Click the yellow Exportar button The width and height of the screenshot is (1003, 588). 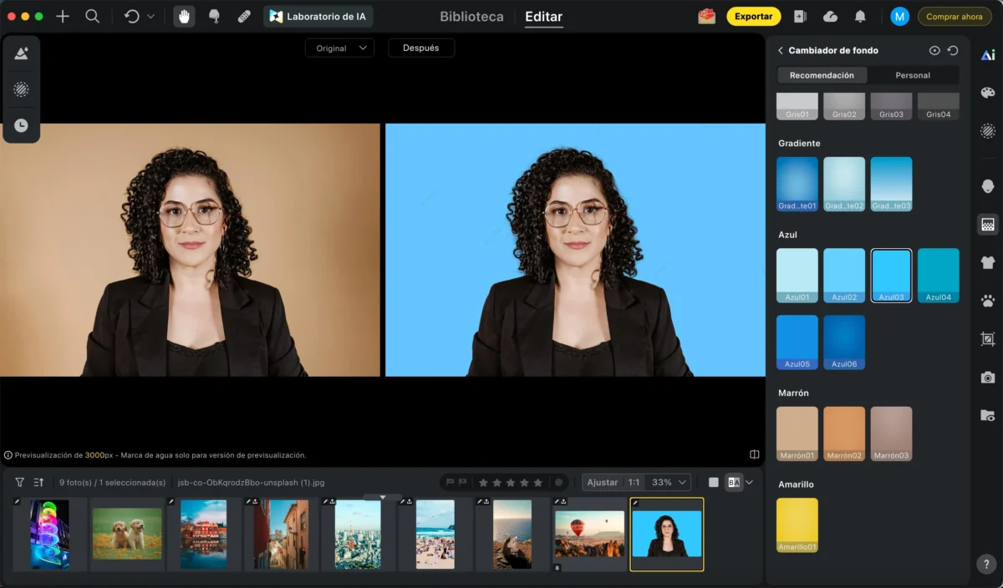pyautogui.click(x=753, y=17)
